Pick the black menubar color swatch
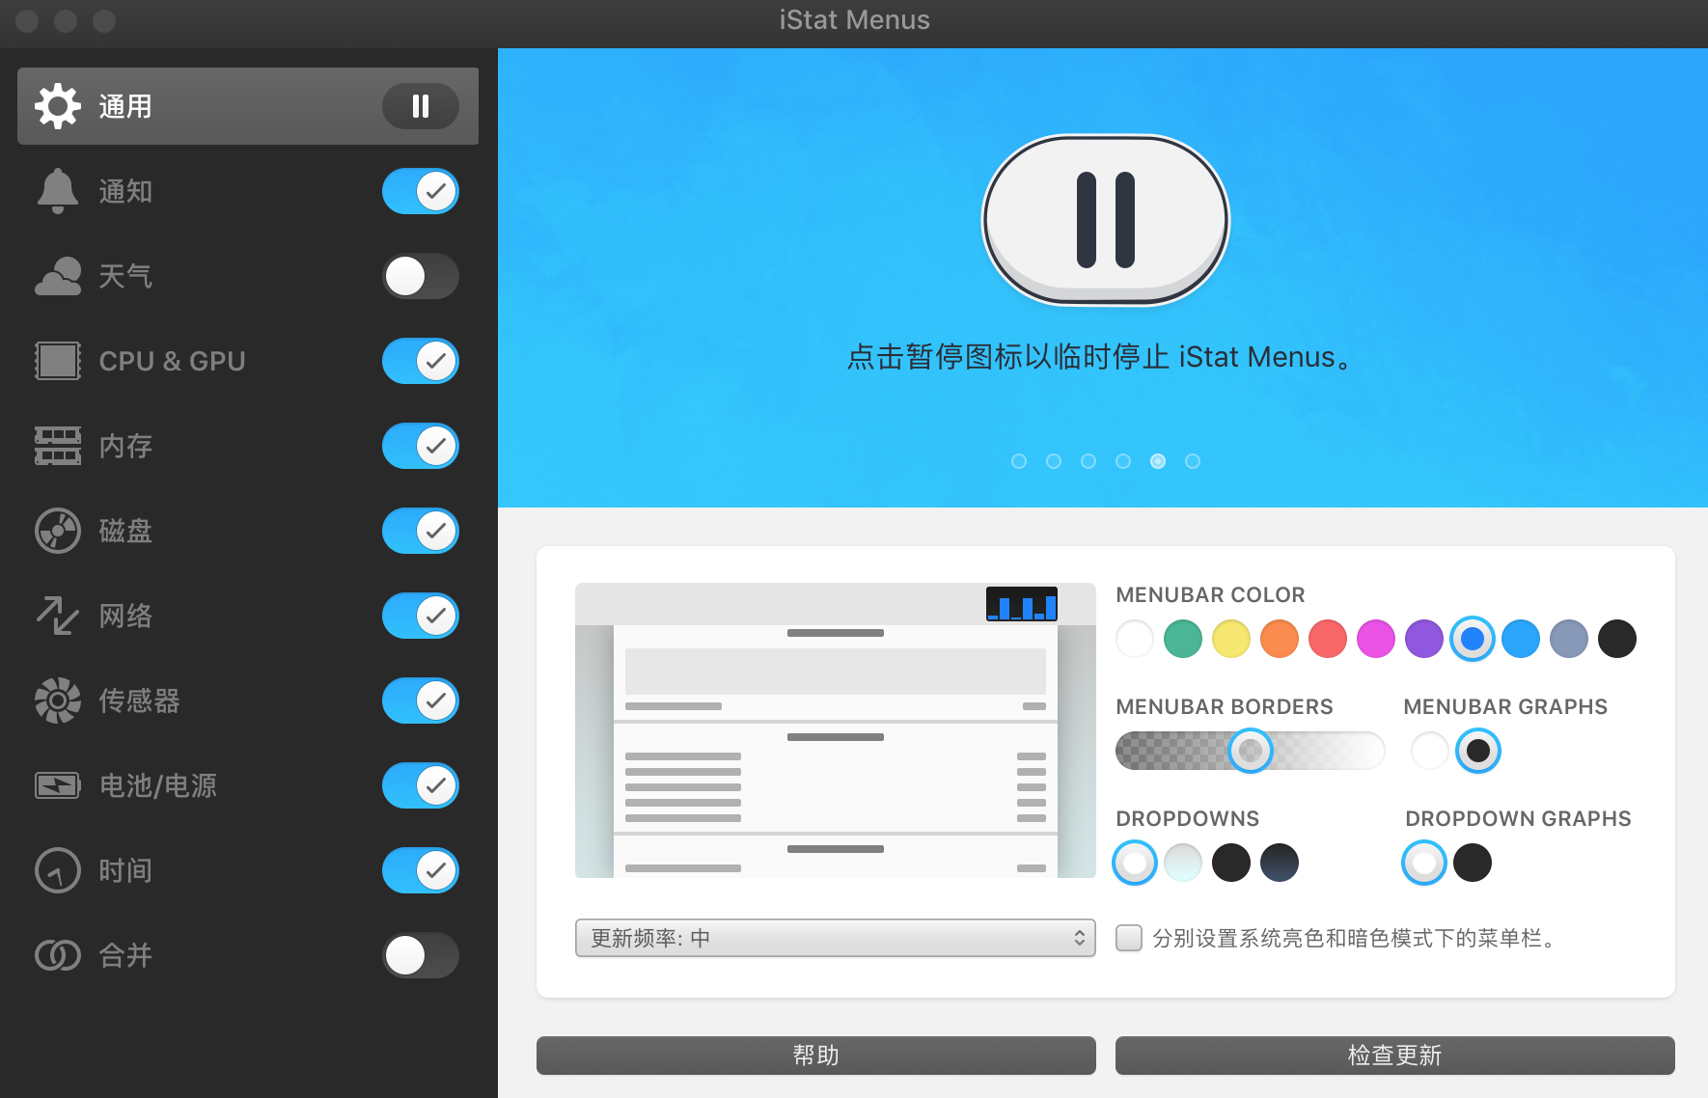The image size is (1708, 1098). [x=1617, y=639]
